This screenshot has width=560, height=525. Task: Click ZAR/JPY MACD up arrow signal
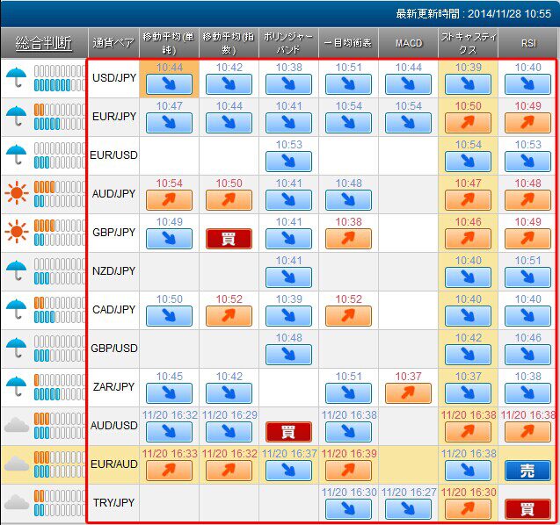click(408, 393)
